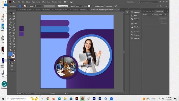Reset to default fill and stroke

[10, 57]
